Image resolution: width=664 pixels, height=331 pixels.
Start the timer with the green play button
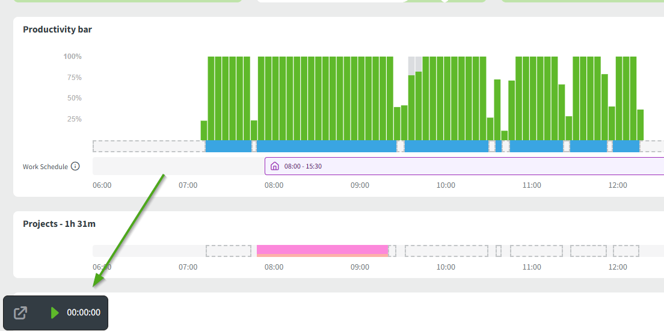(x=55, y=313)
